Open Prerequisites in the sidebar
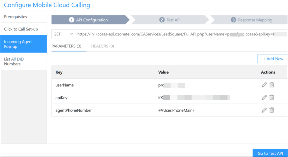 tap(24, 17)
